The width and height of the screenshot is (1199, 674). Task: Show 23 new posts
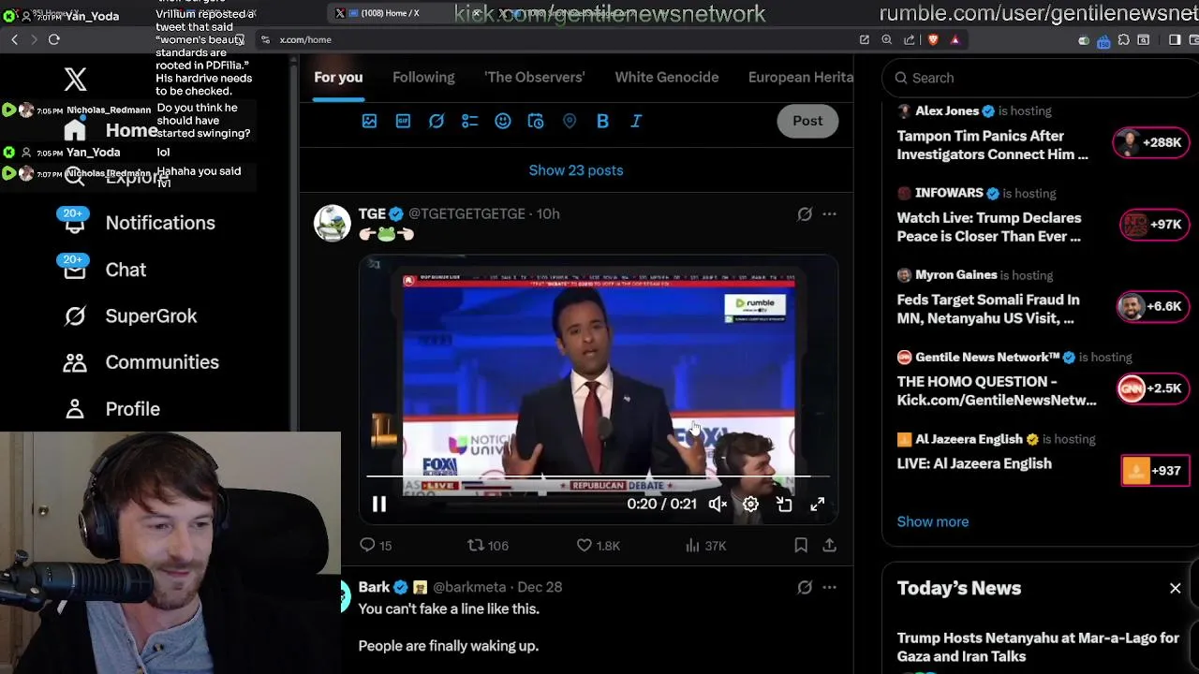pos(576,170)
